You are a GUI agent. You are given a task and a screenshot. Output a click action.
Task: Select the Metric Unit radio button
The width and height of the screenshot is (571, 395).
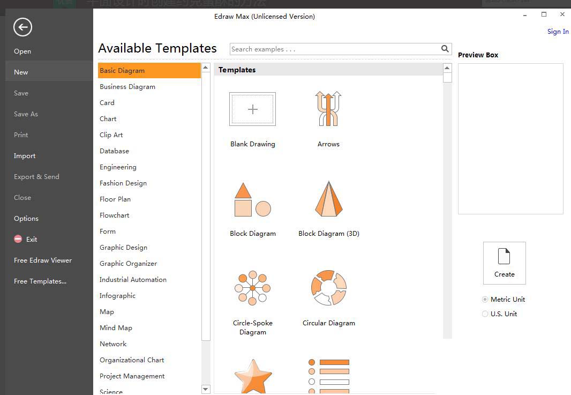[485, 299]
